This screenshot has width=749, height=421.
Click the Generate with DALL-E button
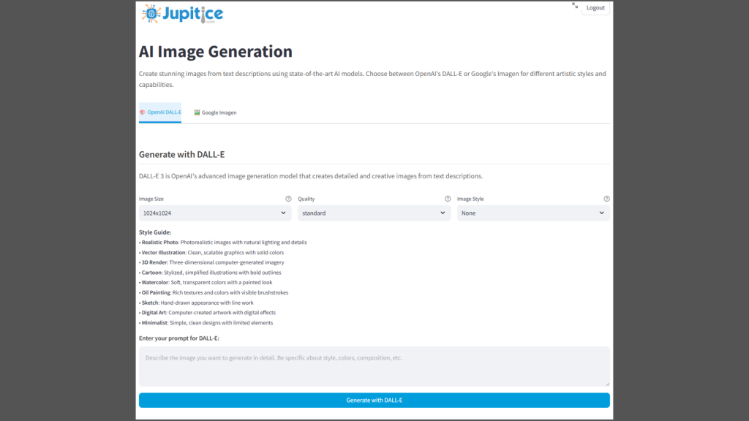(x=374, y=400)
